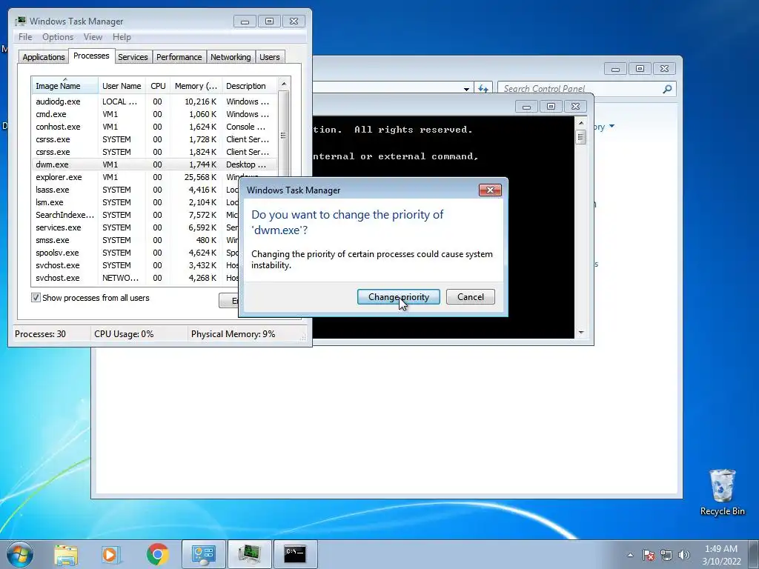Select audiodg.exe process row

pos(154,102)
